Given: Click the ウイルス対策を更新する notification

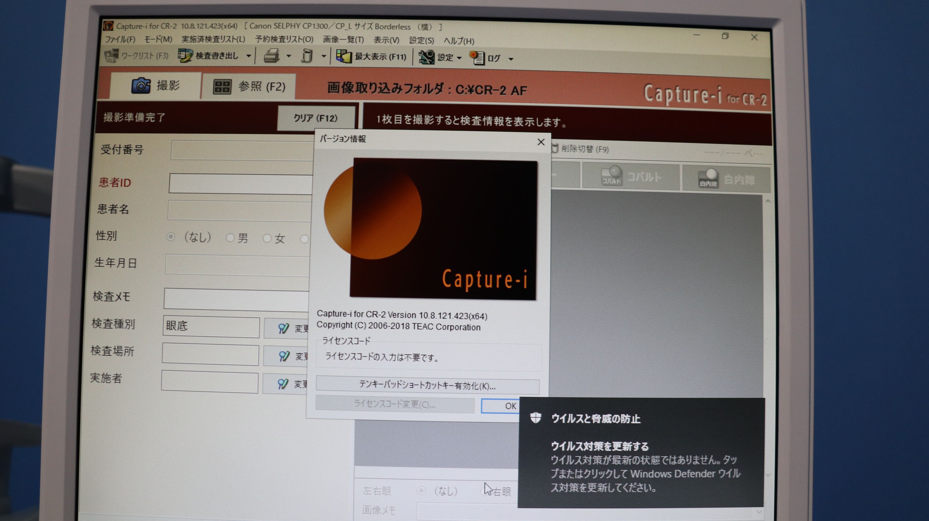Looking at the screenshot, I should coord(642,453).
